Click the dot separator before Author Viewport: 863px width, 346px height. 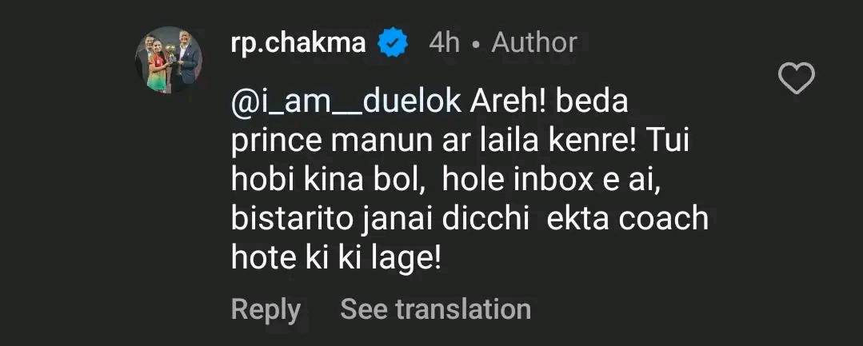click(476, 43)
